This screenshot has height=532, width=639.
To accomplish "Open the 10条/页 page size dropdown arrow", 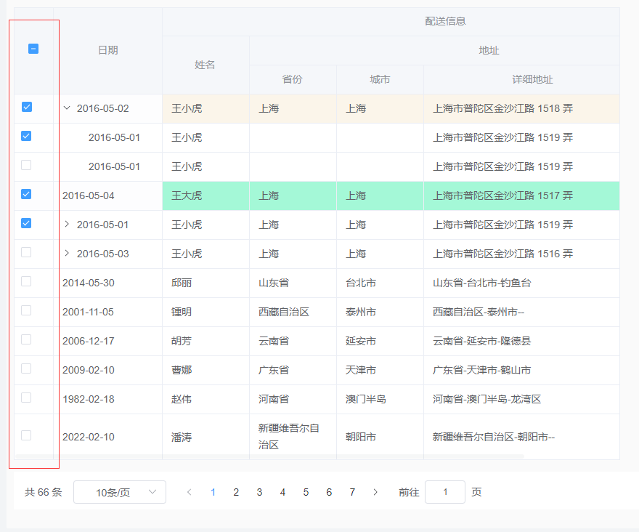I will coord(153,492).
